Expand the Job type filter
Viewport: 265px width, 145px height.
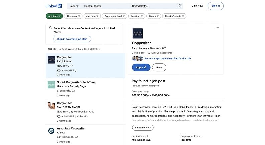[92, 16]
